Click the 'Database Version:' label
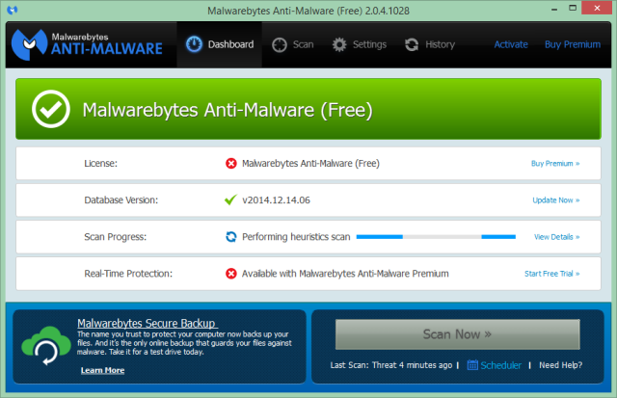Viewport: 617px width, 398px height. [121, 200]
